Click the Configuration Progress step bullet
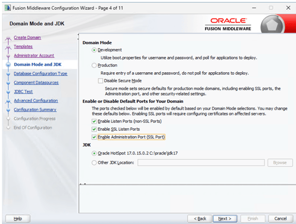296x224 pixels. pyautogui.click(x=8, y=119)
